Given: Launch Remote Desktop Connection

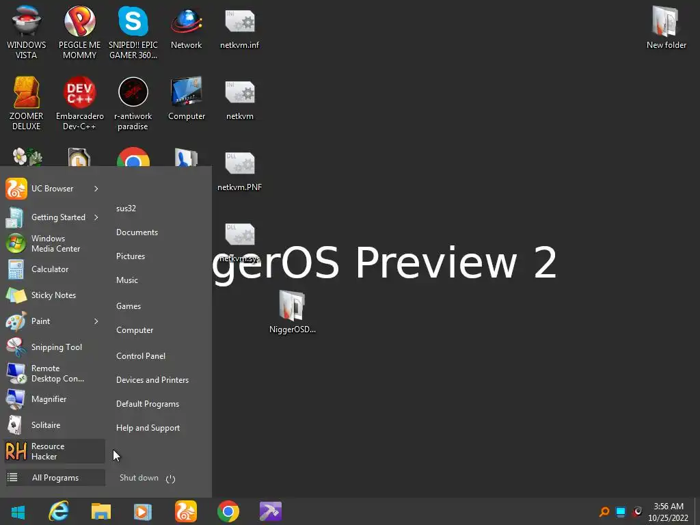Looking at the screenshot, I should pyautogui.click(x=55, y=373).
